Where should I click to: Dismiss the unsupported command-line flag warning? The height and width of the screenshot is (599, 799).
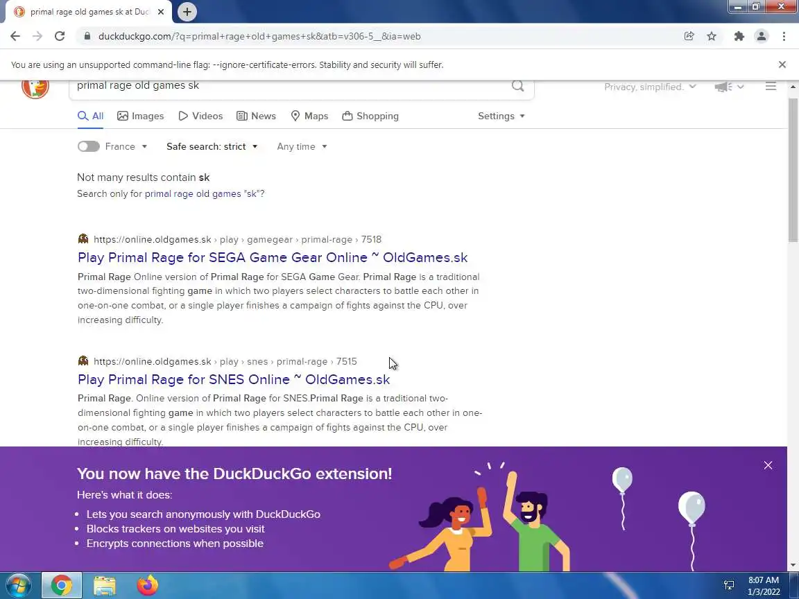tap(782, 64)
